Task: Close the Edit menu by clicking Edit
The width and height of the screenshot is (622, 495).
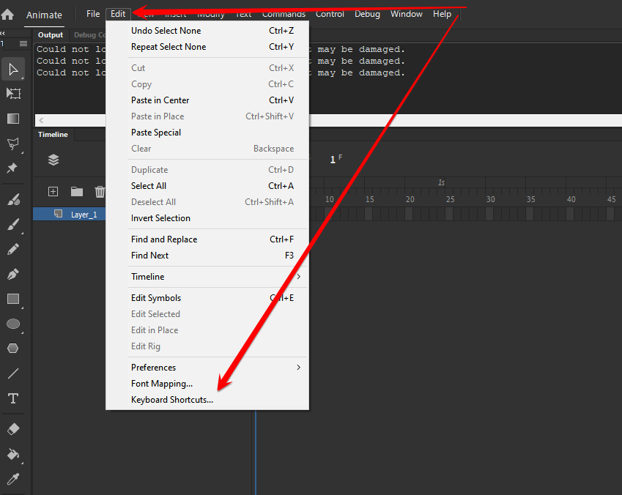Action: pos(118,14)
